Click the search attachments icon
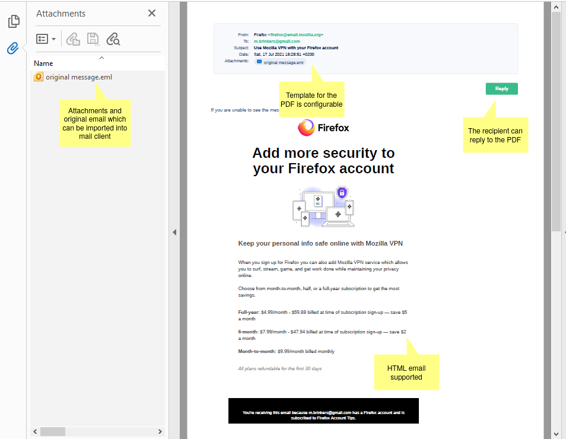The width and height of the screenshot is (566, 439). 113,39
